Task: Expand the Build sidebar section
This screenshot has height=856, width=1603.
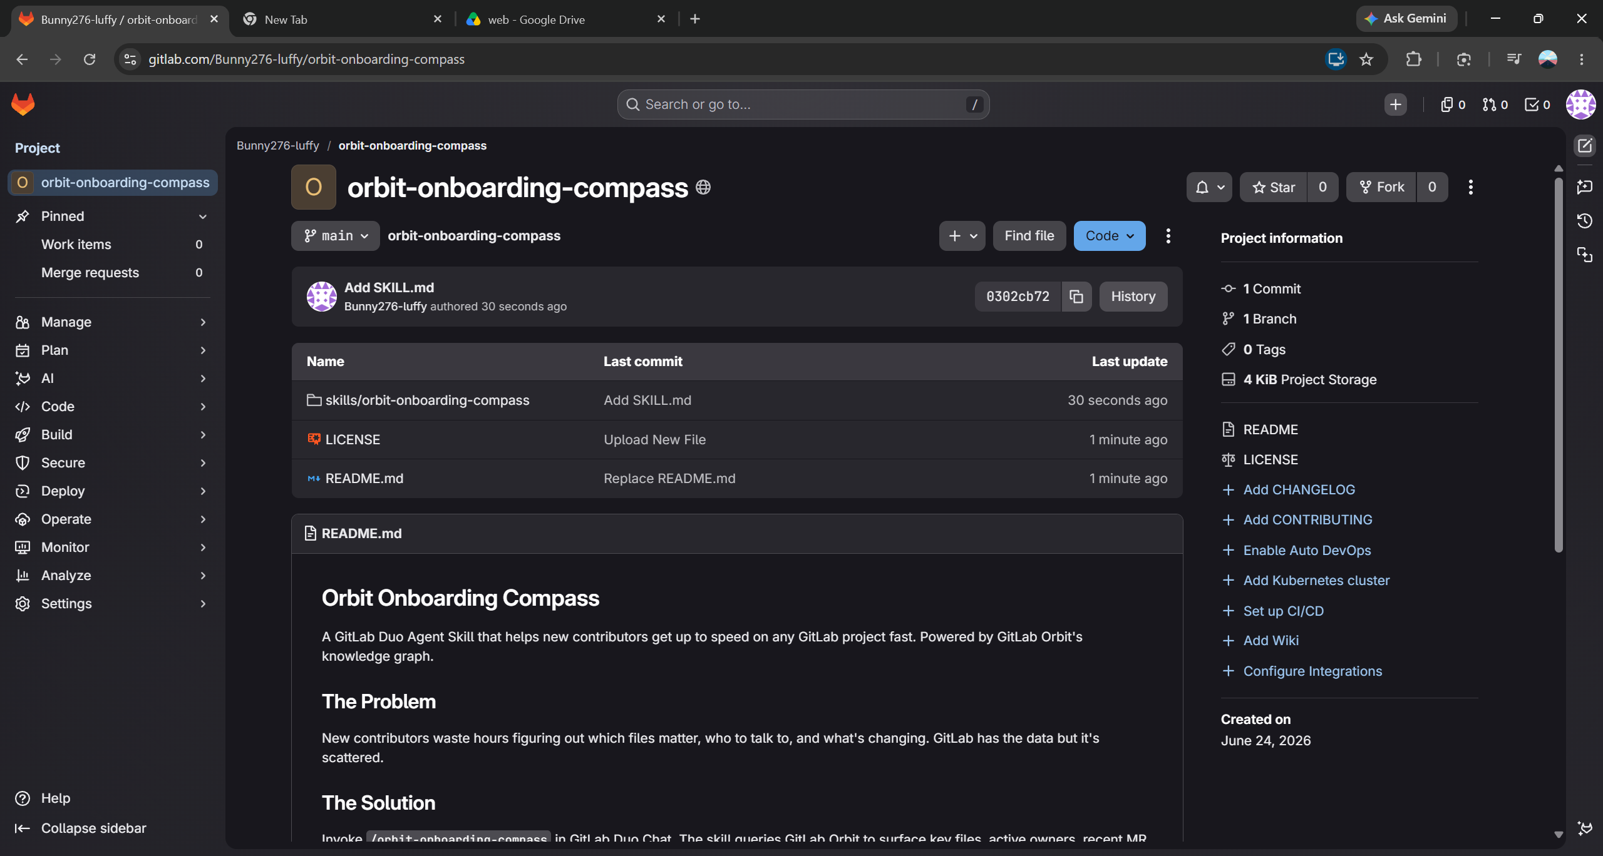Action: (x=113, y=435)
